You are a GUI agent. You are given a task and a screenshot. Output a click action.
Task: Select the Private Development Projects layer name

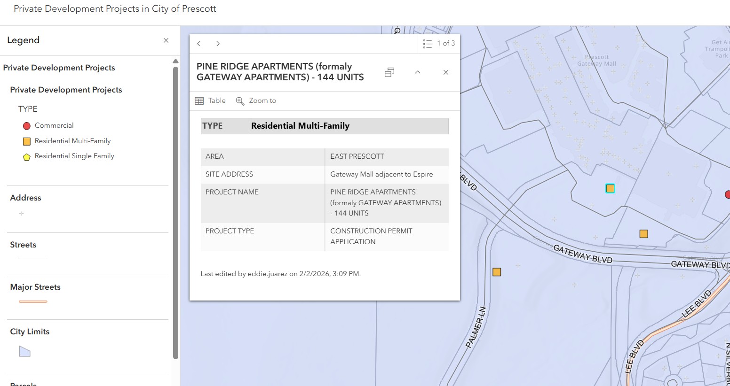pyautogui.click(x=66, y=90)
